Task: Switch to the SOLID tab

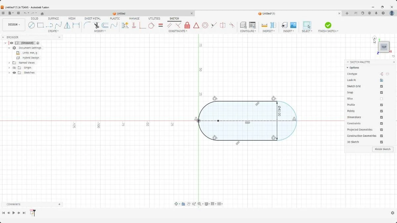Action: tap(34, 19)
